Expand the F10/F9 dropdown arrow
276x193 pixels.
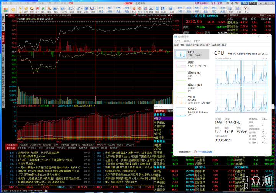click(x=66, y=8)
